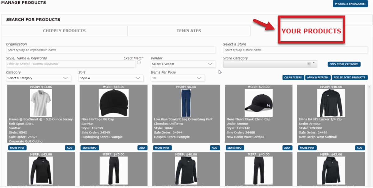Select the "Style: 1282140" text
Viewport: 373px width, 188px height.
[x=238, y=128]
